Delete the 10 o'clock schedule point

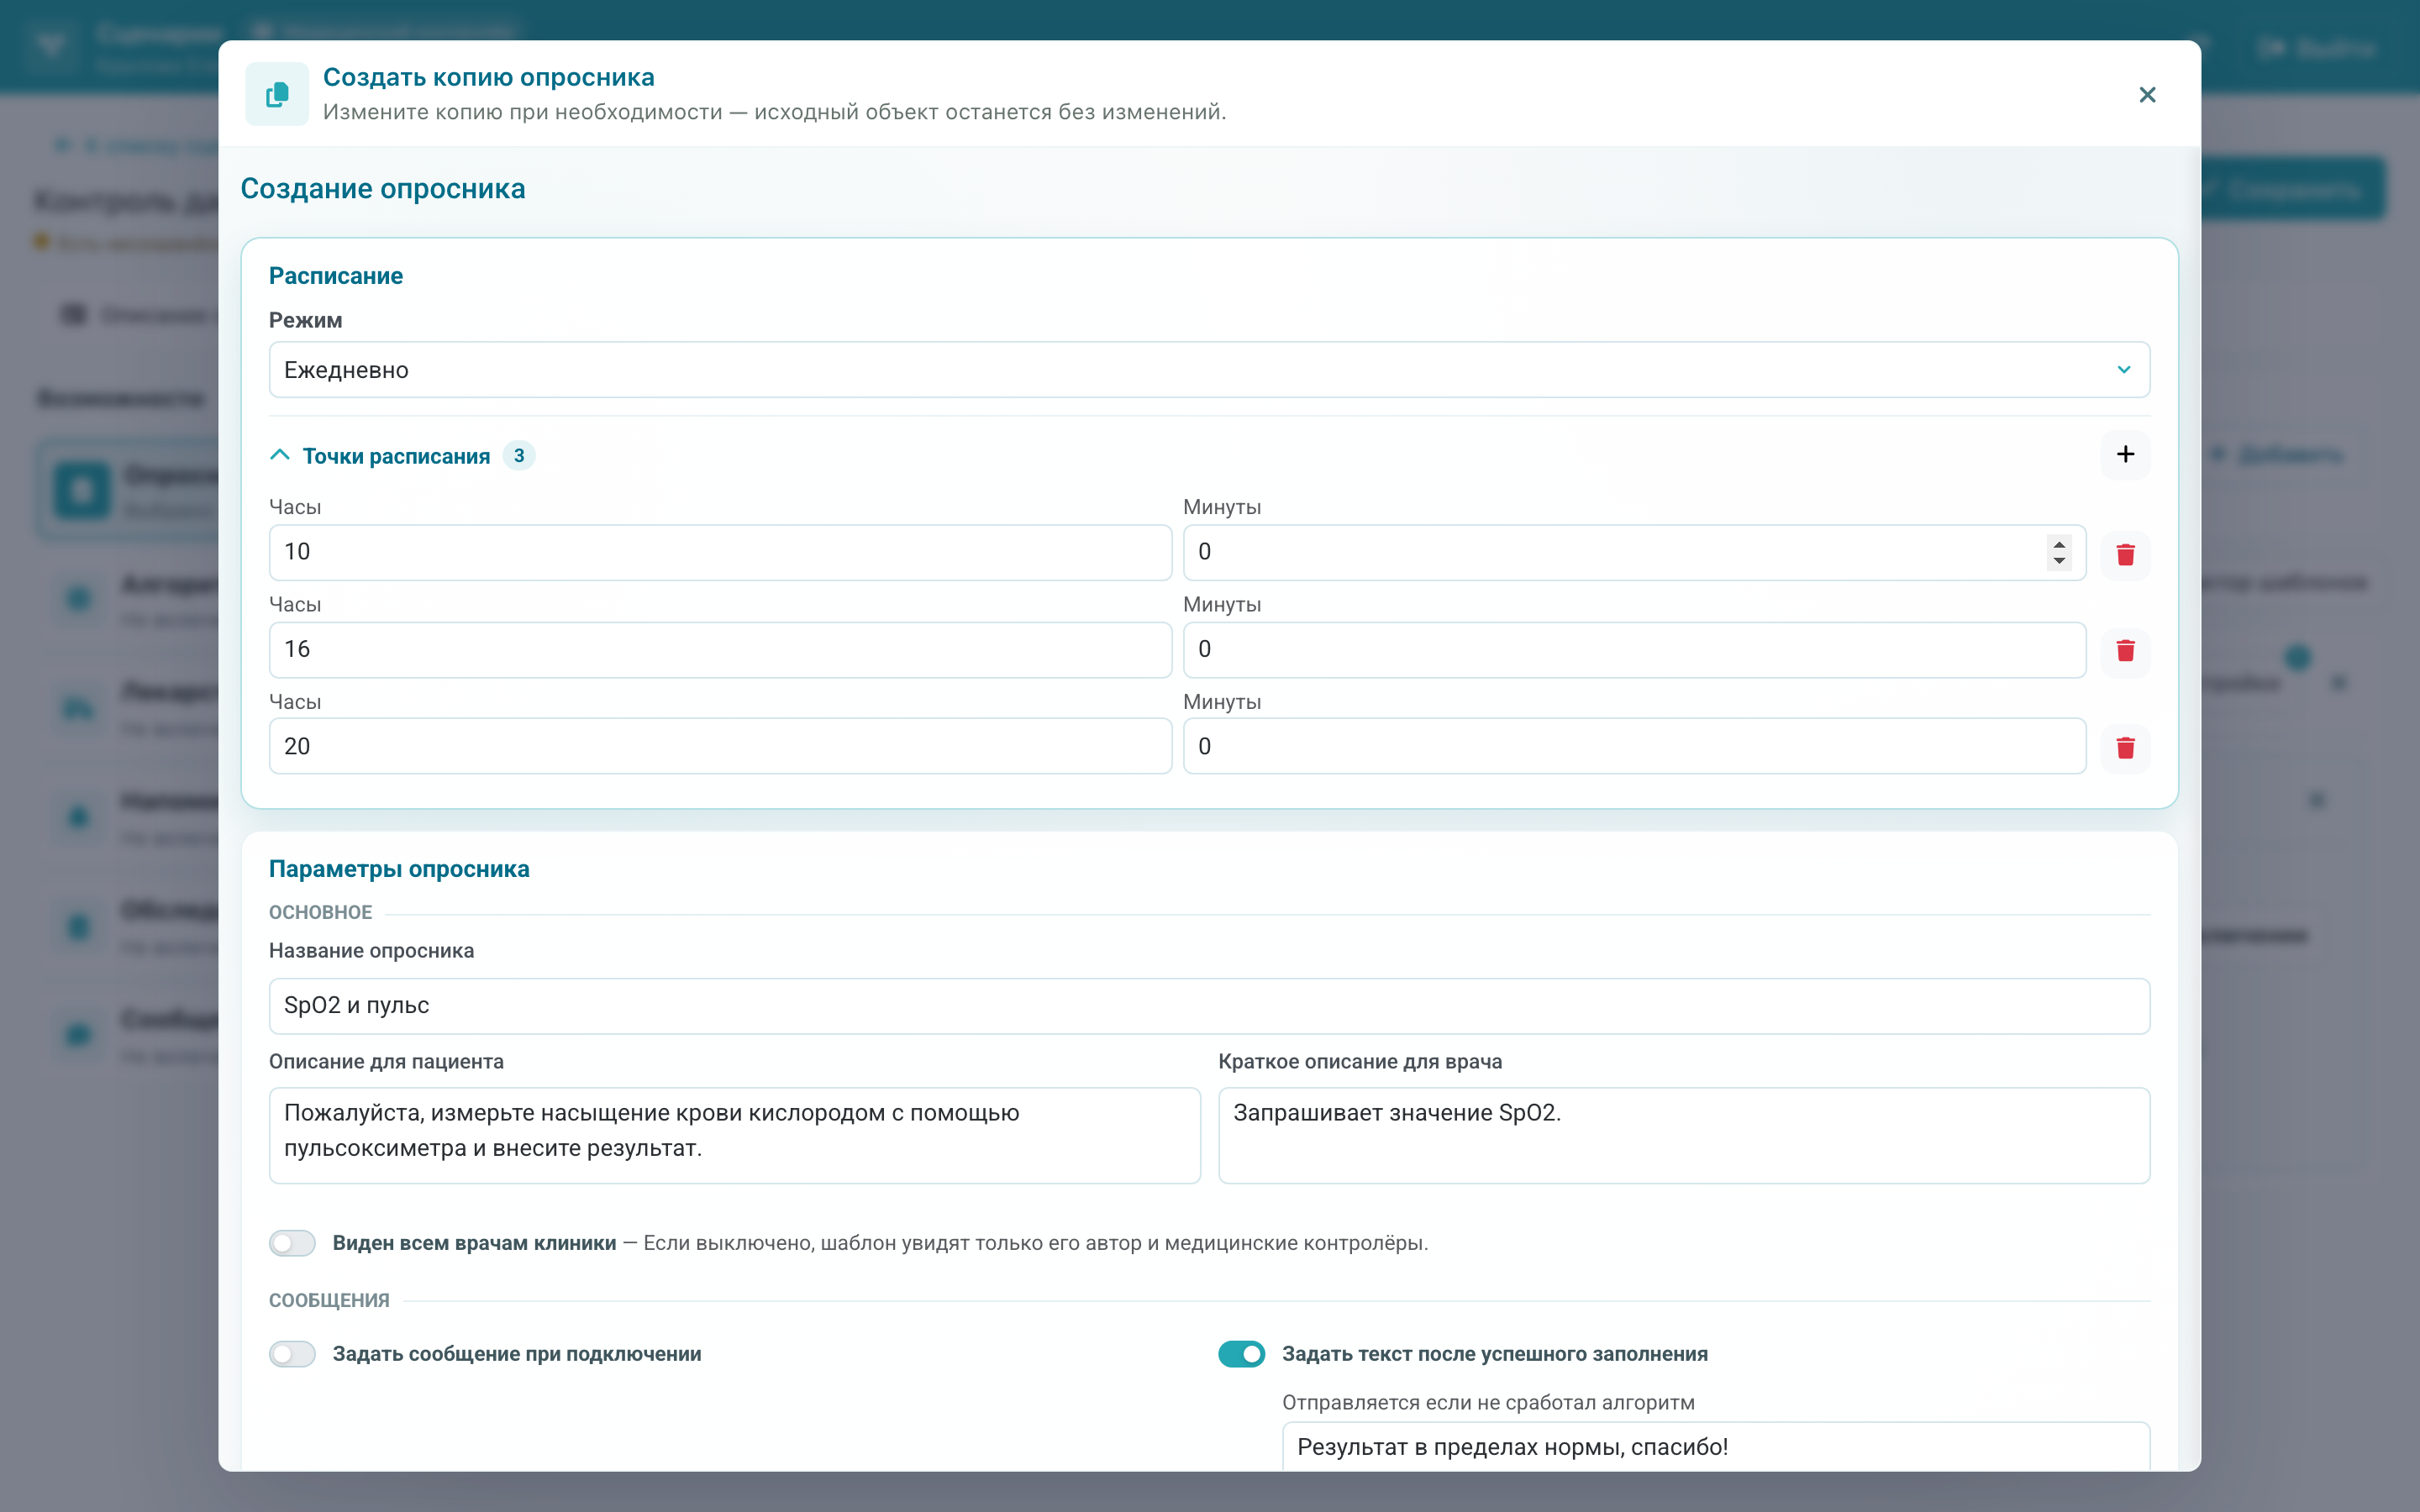[x=2125, y=554]
